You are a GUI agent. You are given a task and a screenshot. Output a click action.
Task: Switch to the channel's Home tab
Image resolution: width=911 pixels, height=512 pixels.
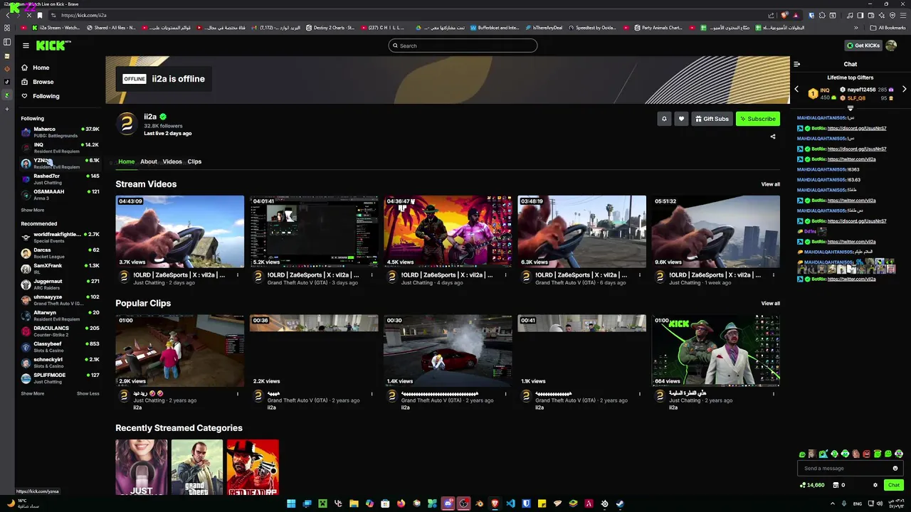126,161
